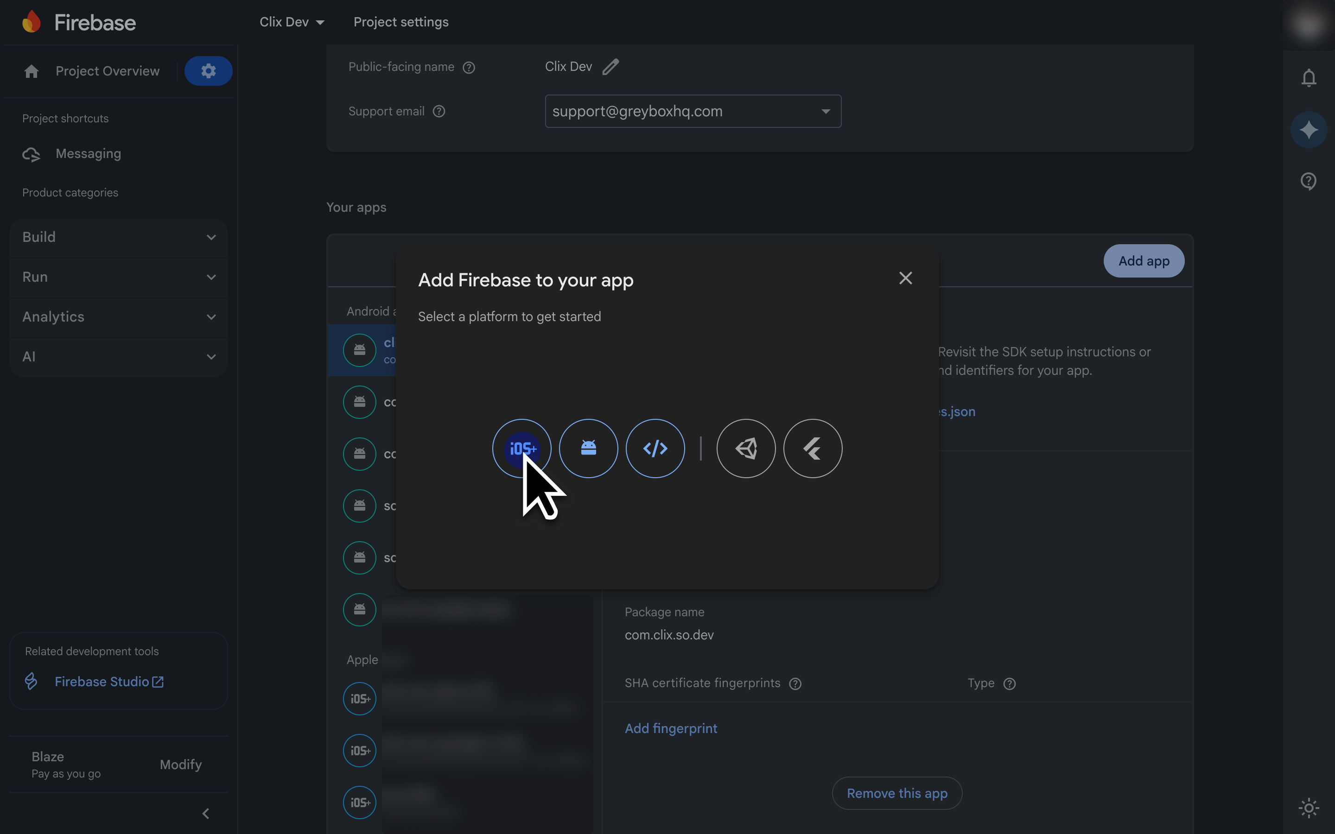This screenshot has width=1335, height=834.
Task: Click the project settings gear icon
Action: tap(208, 70)
